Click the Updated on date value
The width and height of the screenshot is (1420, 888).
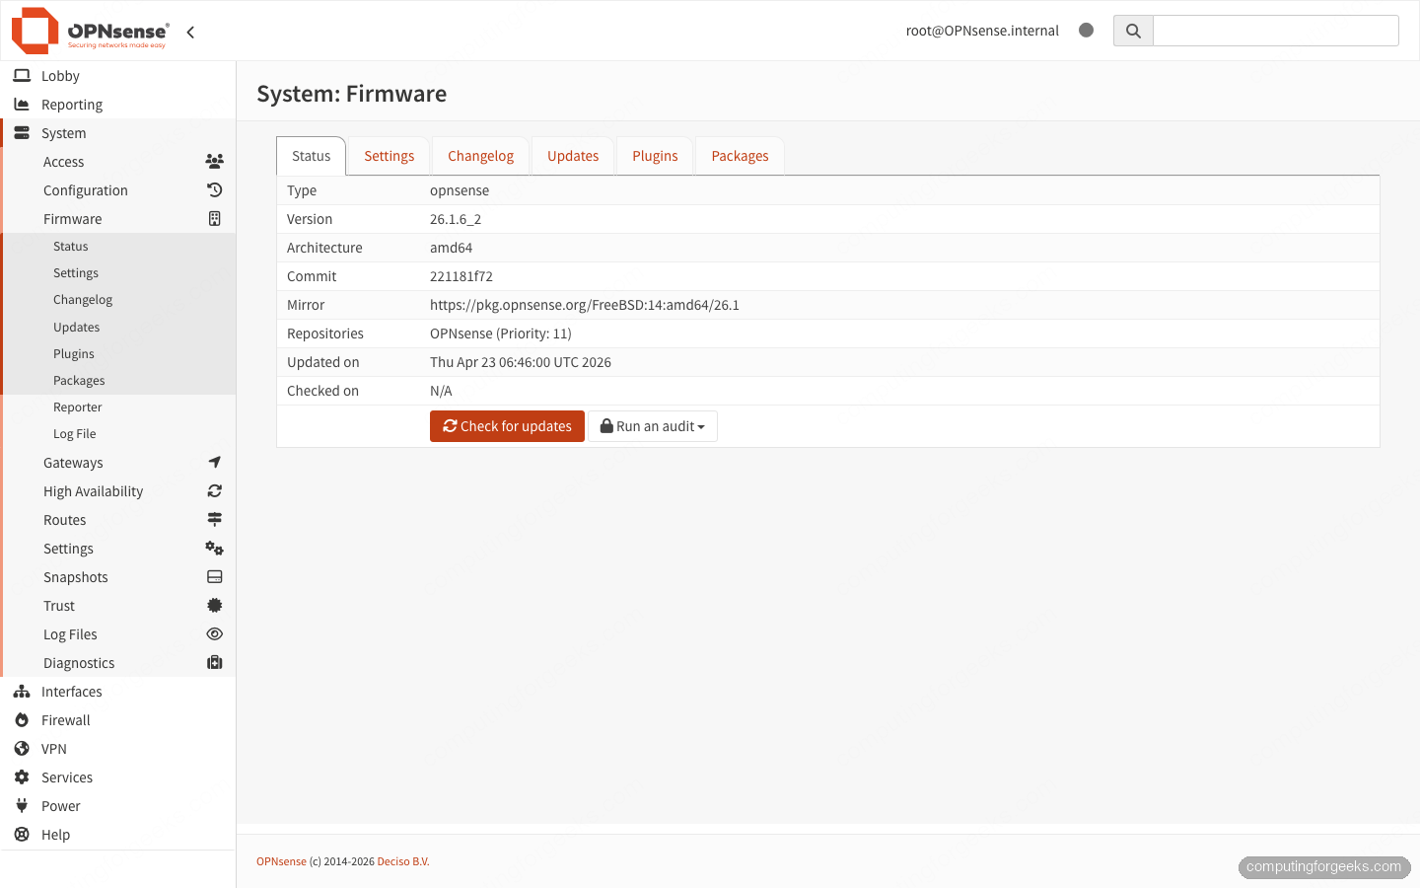(x=521, y=362)
